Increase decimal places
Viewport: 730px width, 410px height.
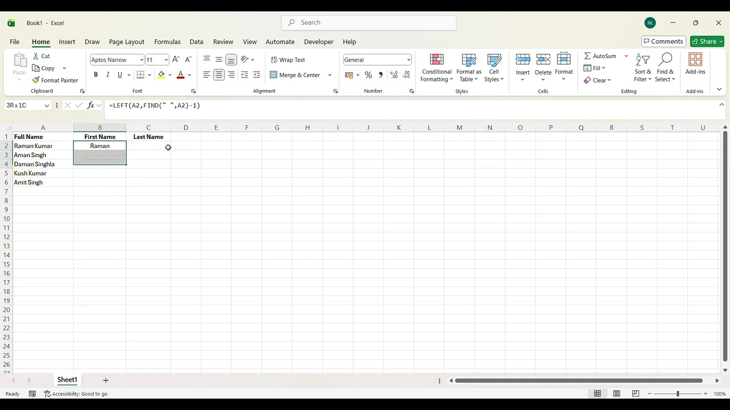coord(394,75)
